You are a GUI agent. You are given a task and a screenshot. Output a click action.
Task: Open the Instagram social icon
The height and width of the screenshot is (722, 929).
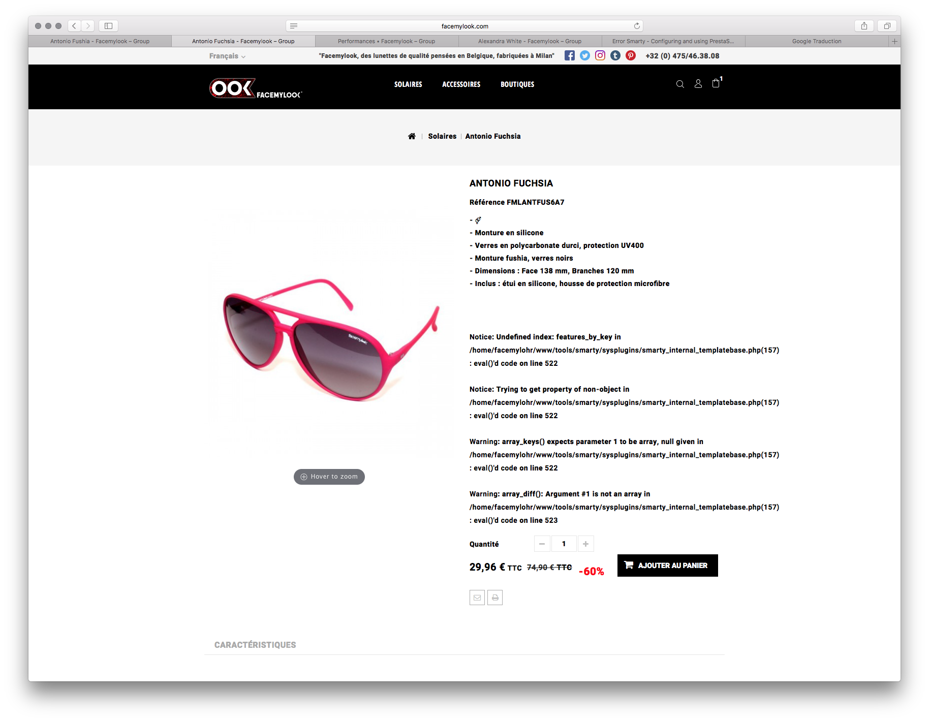pyautogui.click(x=600, y=56)
